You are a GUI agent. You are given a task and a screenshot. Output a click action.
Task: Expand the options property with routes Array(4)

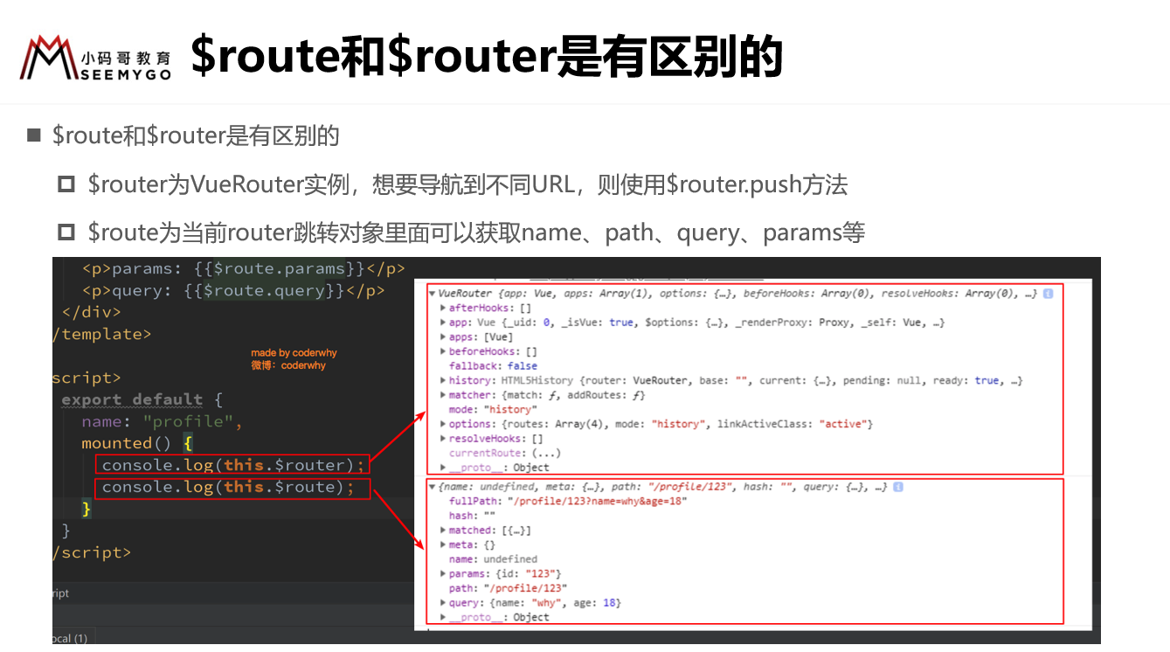click(x=443, y=424)
